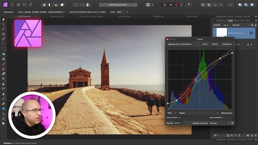
Task: Click the Input minimo value field
Action: pyautogui.click(x=183, y=118)
